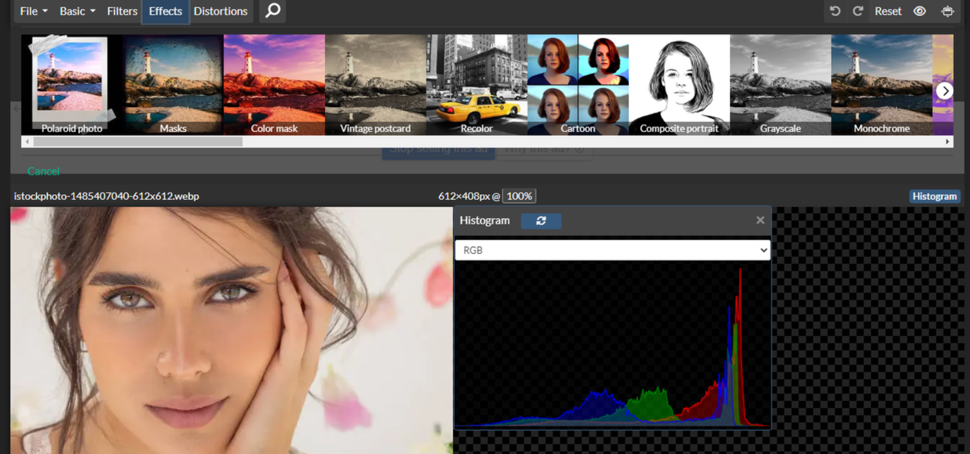Refresh the Histogram display
Image resolution: width=970 pixels, height=454 pixels.
[541, 221]
